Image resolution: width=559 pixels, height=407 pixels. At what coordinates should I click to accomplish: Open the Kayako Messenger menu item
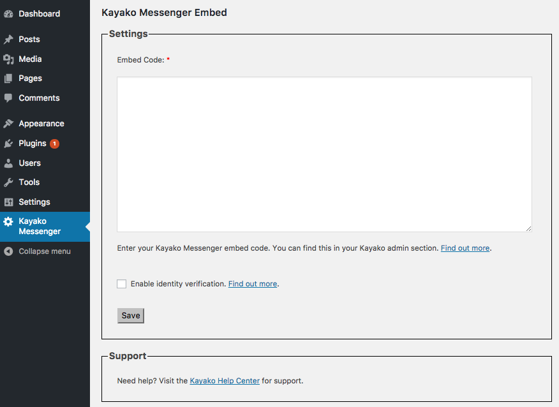tap(40, 226)
